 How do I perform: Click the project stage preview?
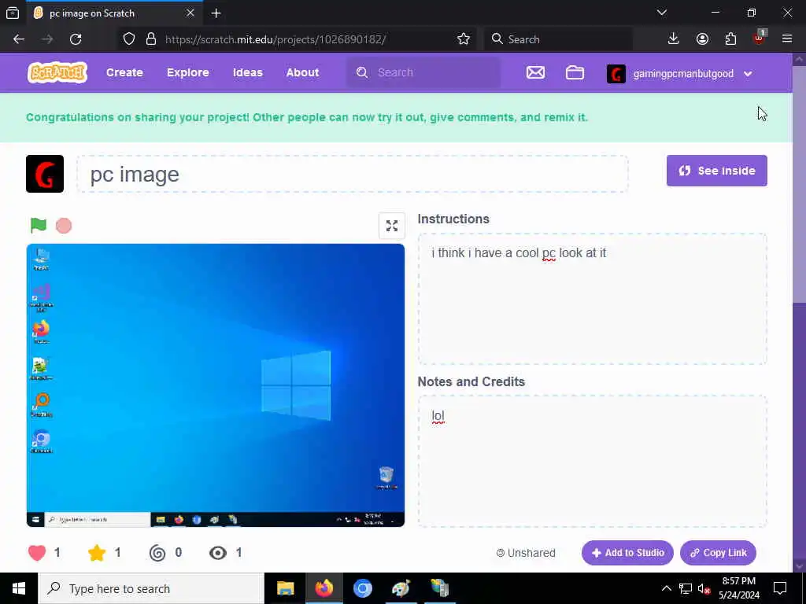216,385
